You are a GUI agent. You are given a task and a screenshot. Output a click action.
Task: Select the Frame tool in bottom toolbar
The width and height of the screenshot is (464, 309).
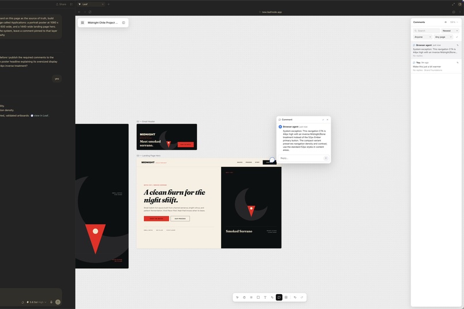[x=251, y=297]
